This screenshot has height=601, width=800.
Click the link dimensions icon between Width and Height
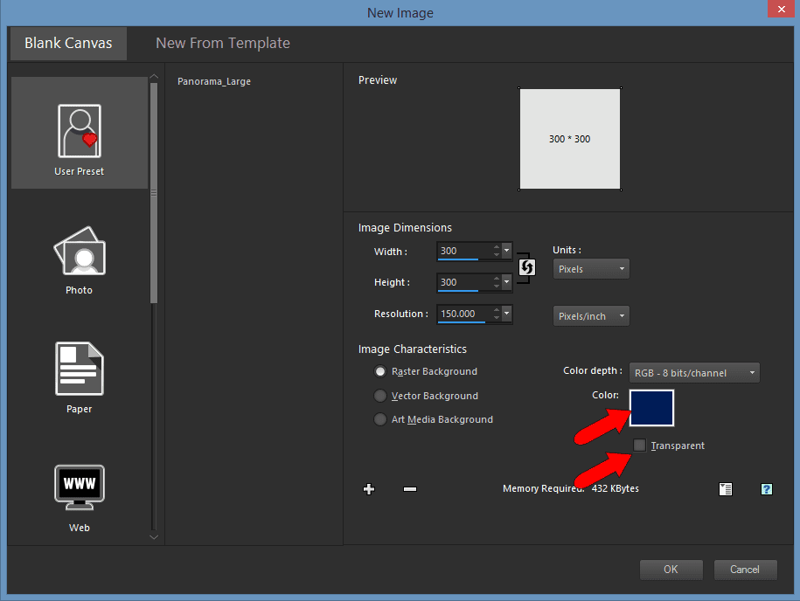(525, 267)
